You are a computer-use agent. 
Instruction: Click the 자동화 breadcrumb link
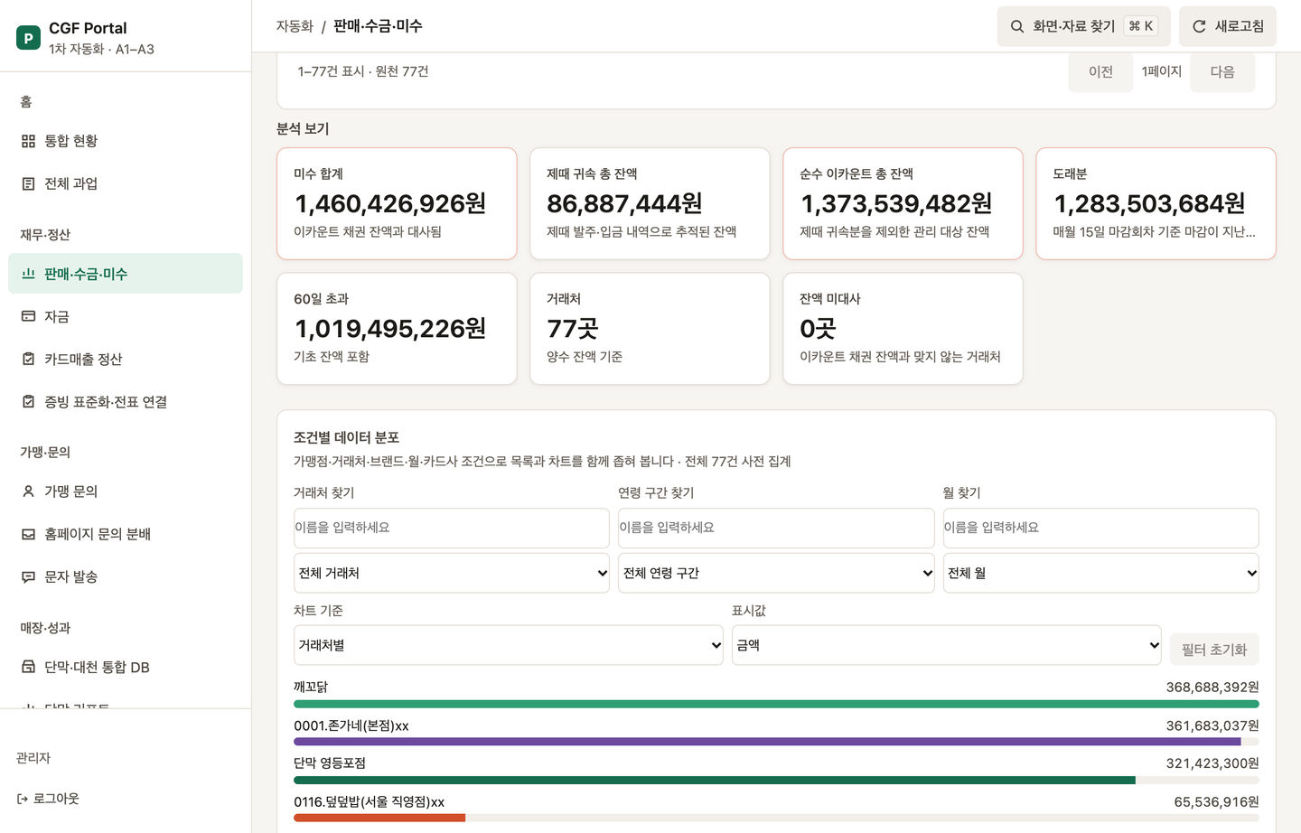(x=295, y=26)
